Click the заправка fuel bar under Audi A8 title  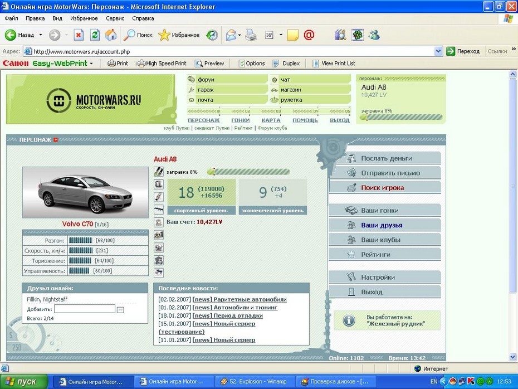248,172
